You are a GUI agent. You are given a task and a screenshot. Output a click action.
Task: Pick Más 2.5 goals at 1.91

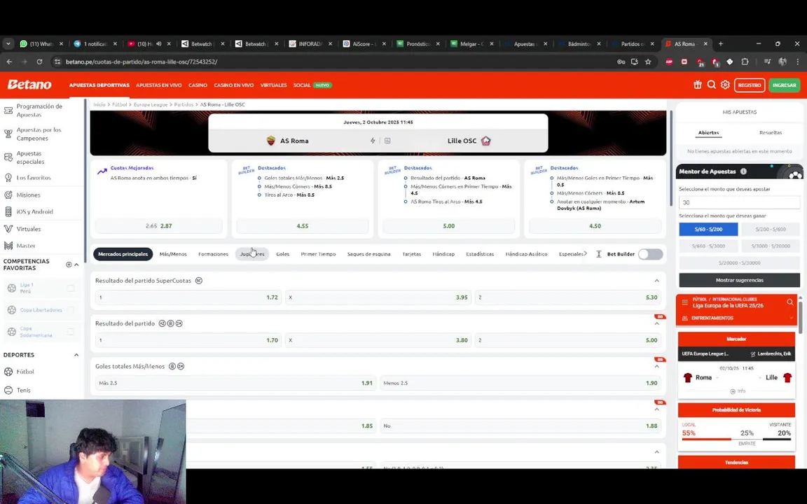click(235, 383)
